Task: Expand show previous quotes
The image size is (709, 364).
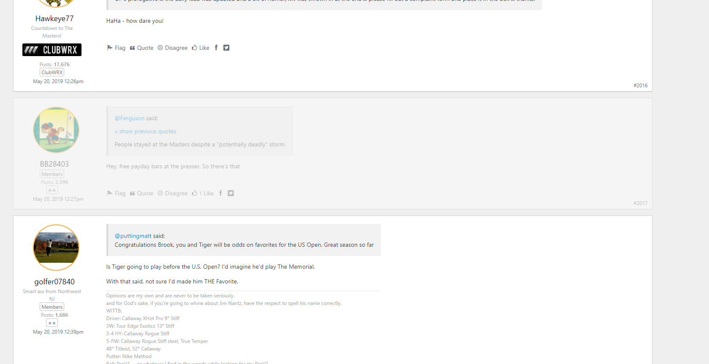Action: pyautogui.click(x=145, y=131)
